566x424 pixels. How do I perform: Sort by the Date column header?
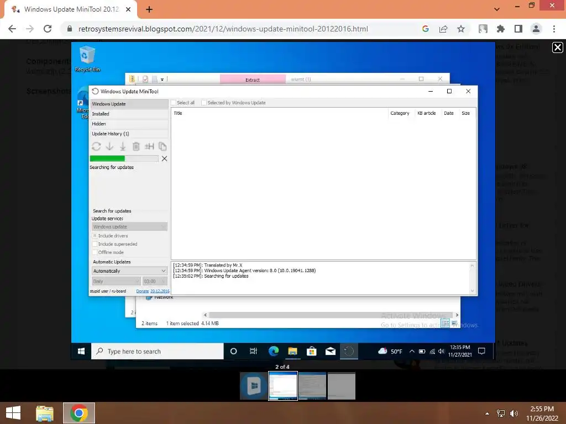pos(449,113)
